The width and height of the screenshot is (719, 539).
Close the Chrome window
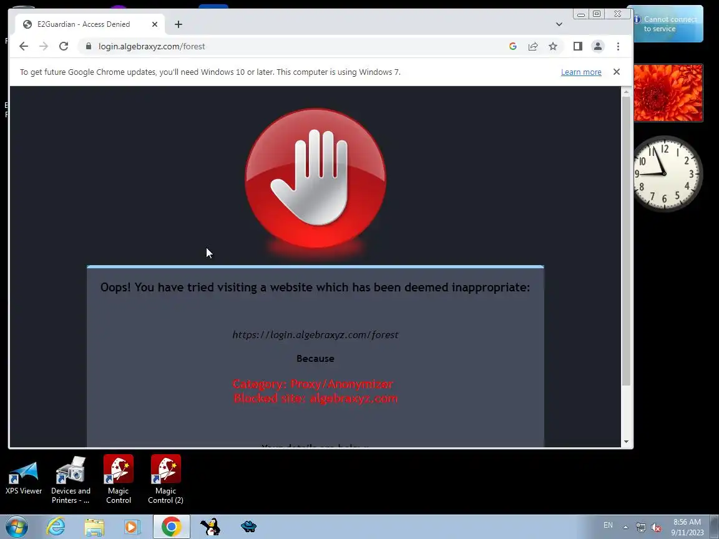(x=618, y=14)
